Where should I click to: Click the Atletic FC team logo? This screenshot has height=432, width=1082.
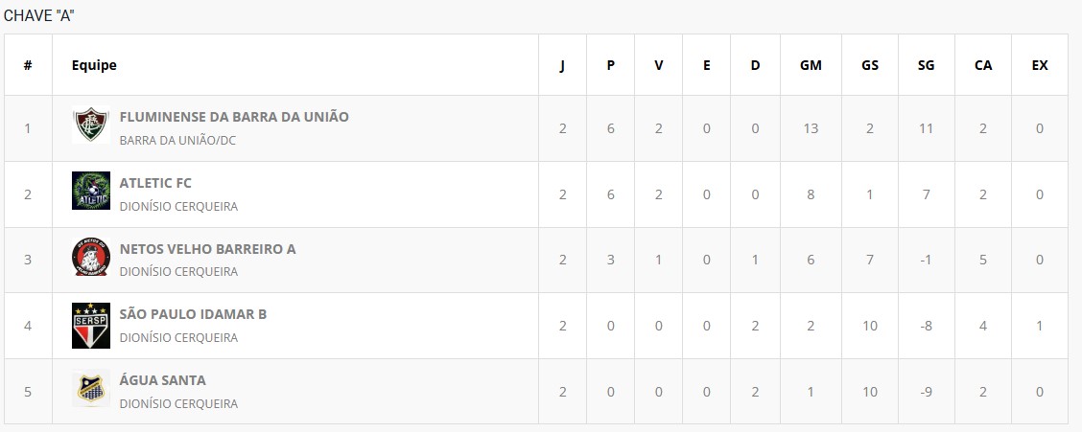click(x=91, y=193)
